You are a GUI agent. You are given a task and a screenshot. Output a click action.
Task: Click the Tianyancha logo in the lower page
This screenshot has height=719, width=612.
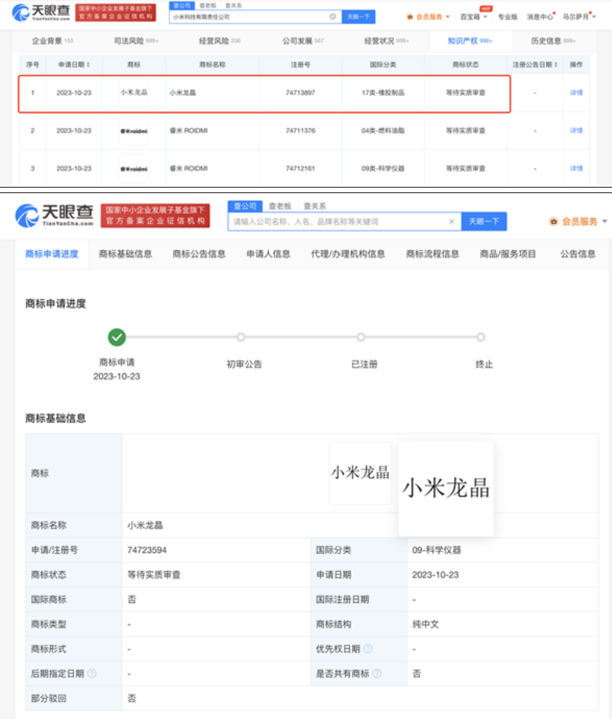(53, 215)
